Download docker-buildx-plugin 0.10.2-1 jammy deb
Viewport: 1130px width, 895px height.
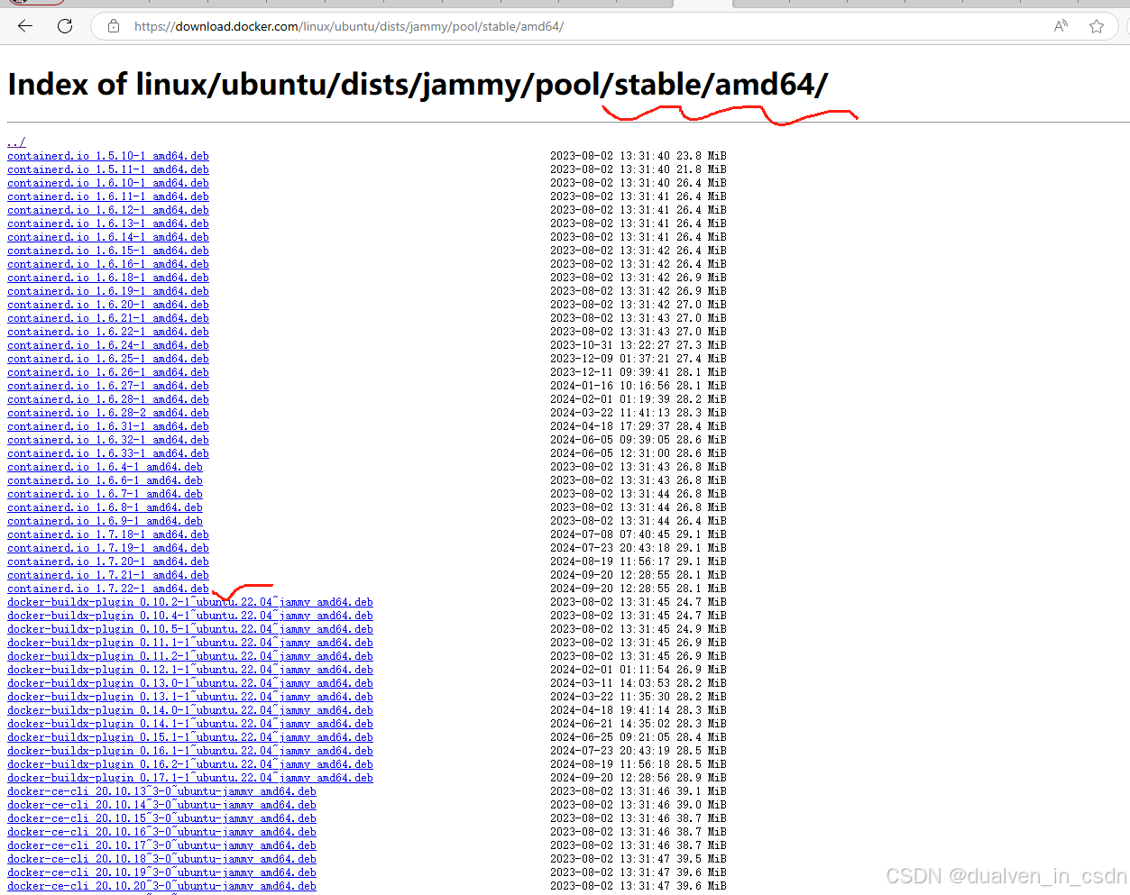(x=190, y=602)
